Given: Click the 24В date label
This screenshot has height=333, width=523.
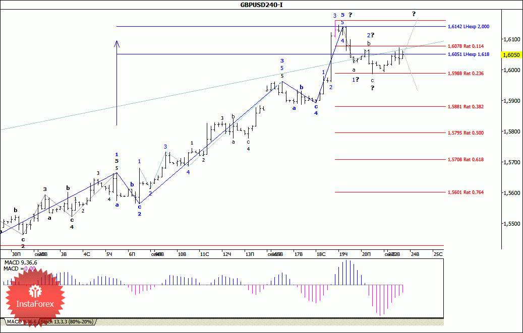Looking at the screenshot, I should pyautogui.click(x=415, y=254).
